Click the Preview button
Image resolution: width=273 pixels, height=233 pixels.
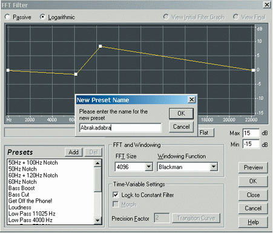[x=253, y=168]
